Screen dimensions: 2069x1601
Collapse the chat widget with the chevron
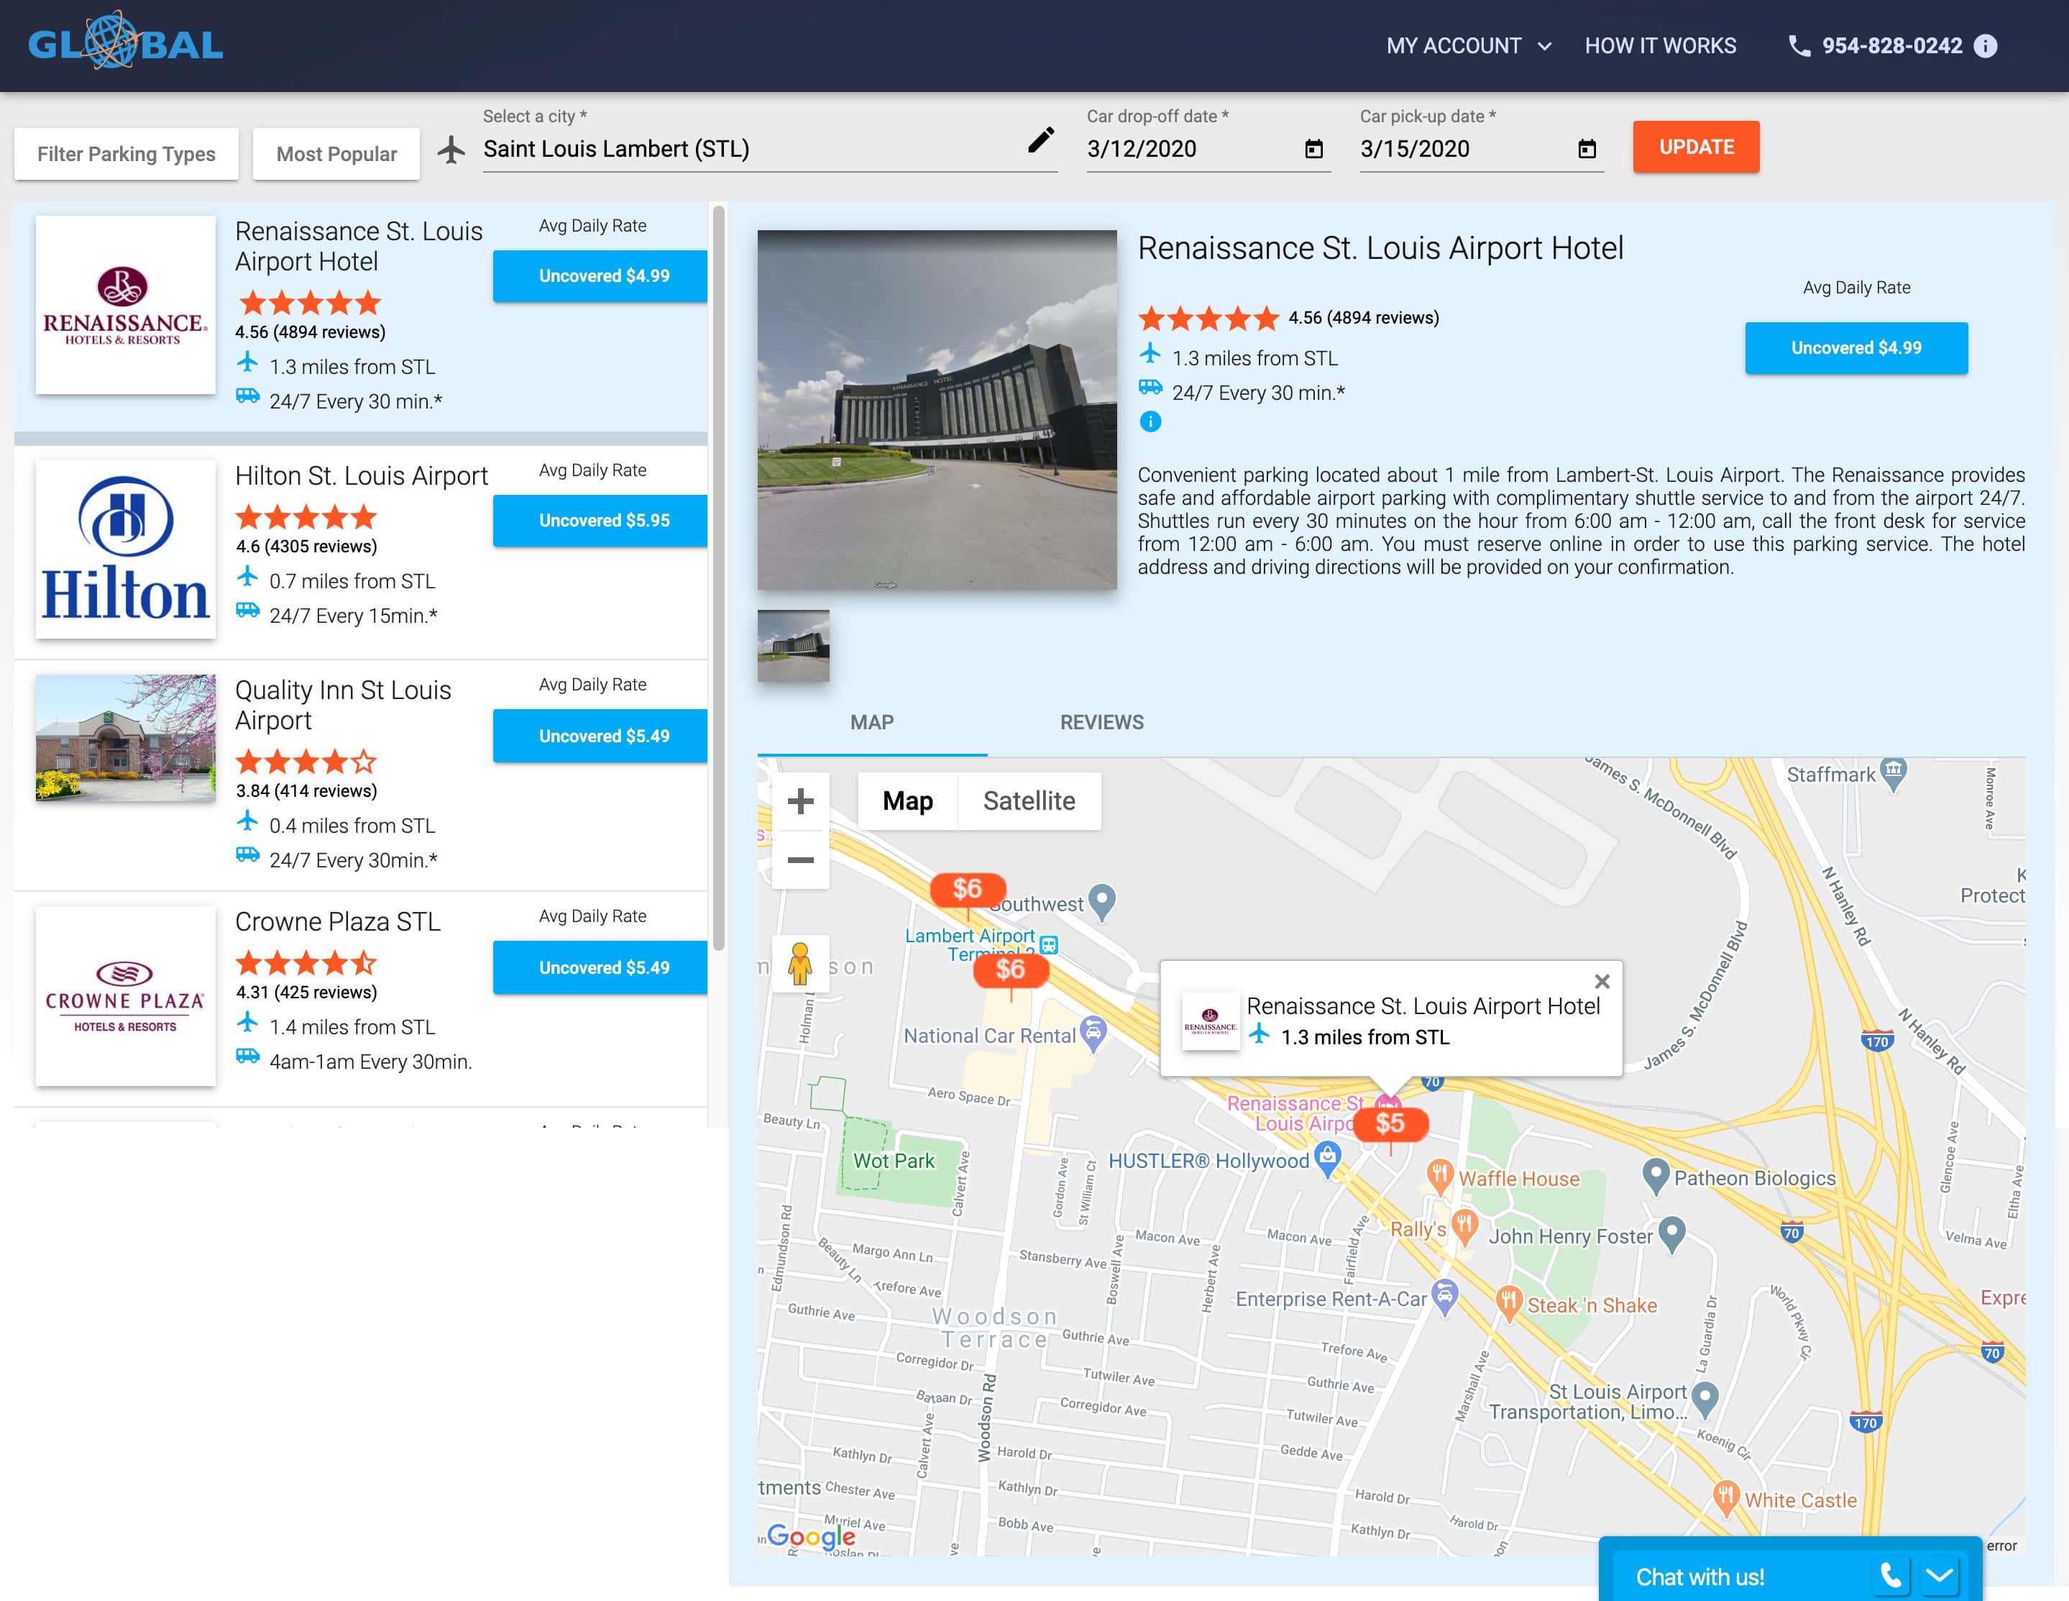click(x=1938, y=1575)
